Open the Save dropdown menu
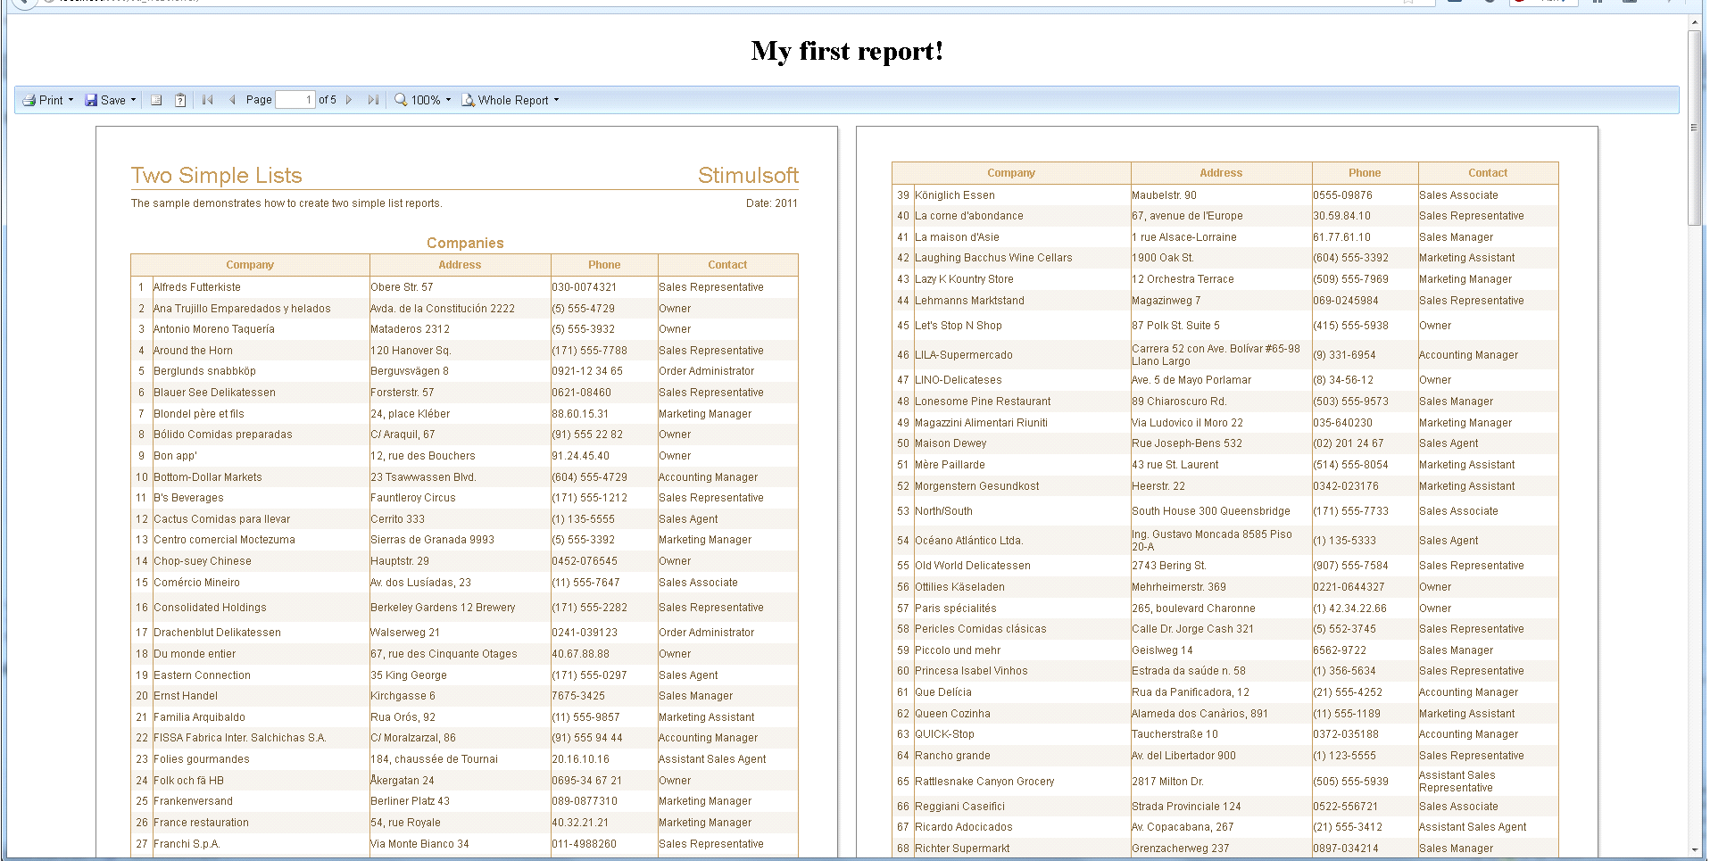 coord(111,100)
